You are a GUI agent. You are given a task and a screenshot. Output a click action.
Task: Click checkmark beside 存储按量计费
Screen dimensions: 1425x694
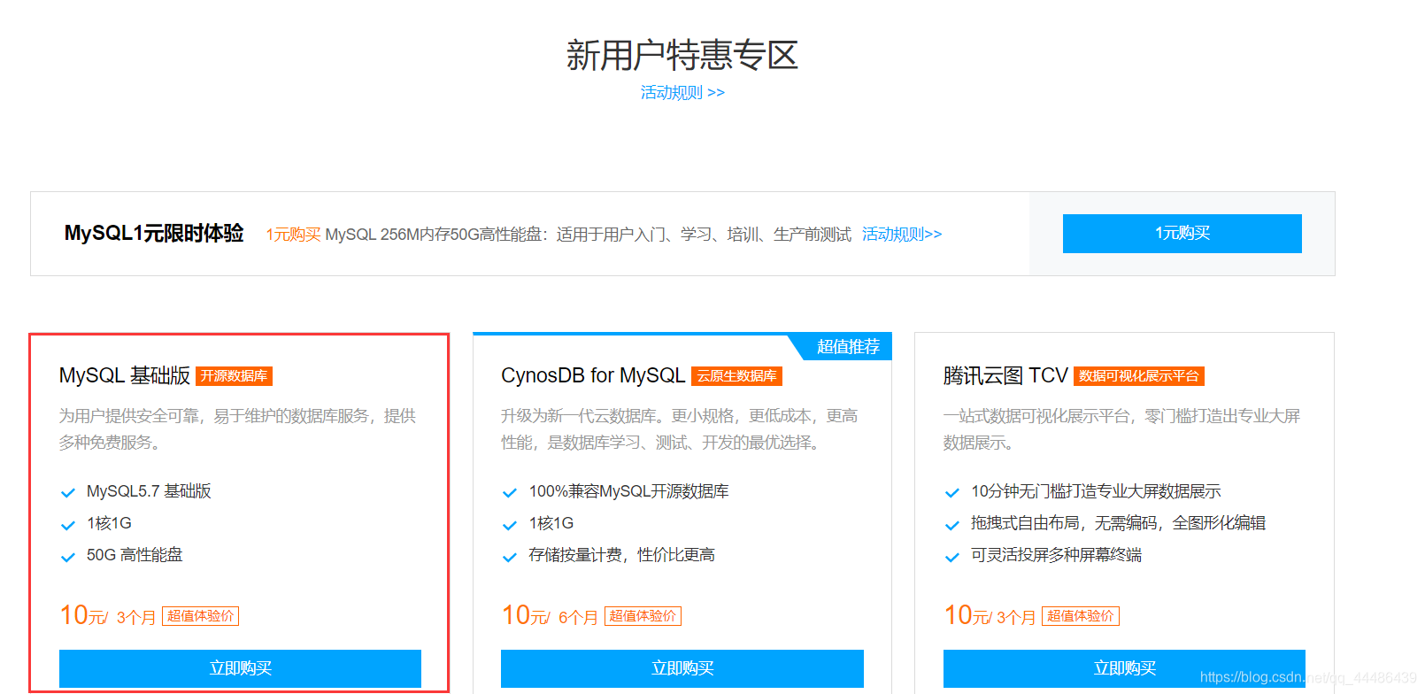509,557
